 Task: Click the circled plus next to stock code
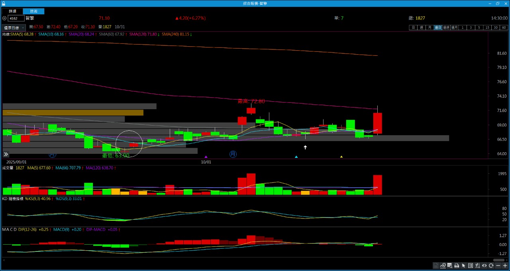click(x=4, y=18)
